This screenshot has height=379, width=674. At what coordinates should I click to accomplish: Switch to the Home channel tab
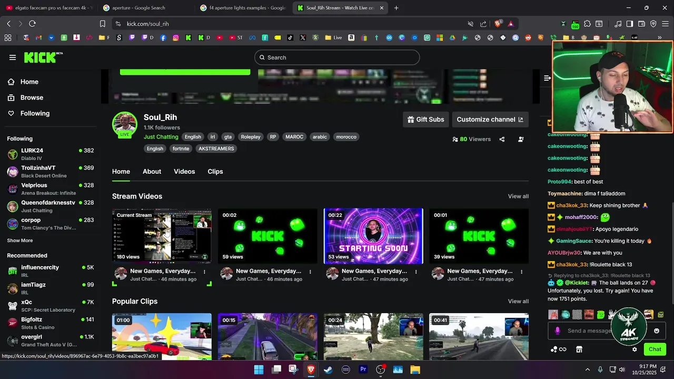[x=121, y=172]
